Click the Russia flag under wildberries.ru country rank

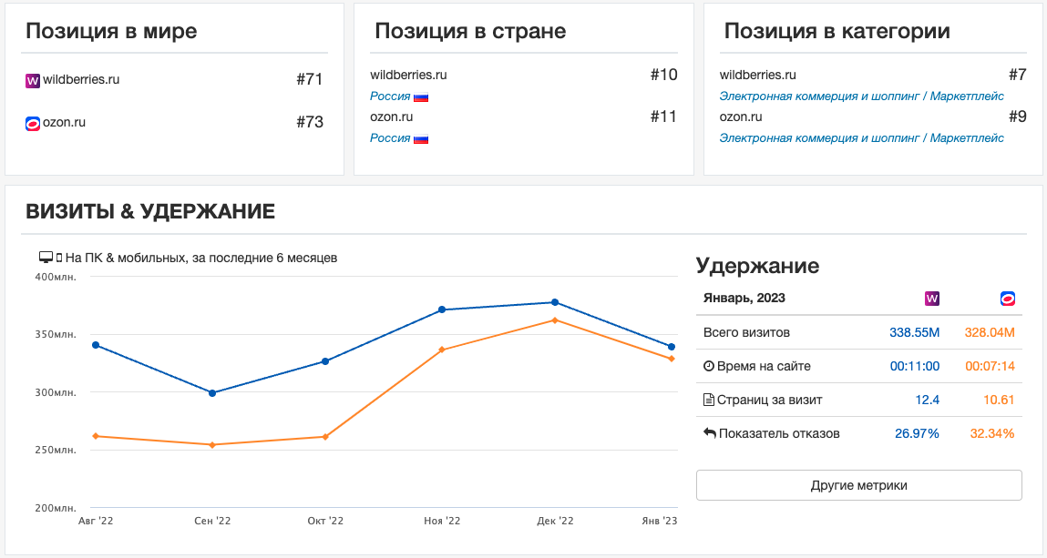tap(420, 96)
